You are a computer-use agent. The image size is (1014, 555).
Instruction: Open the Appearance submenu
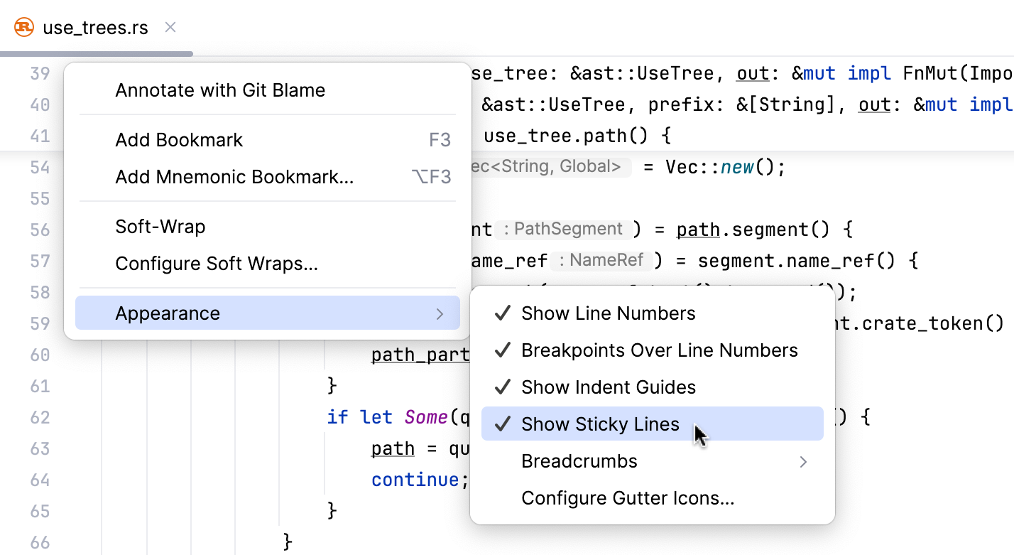168,312
